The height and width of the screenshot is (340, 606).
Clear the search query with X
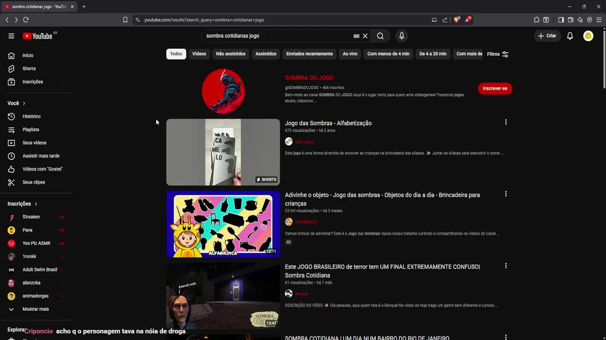point(365,36)
